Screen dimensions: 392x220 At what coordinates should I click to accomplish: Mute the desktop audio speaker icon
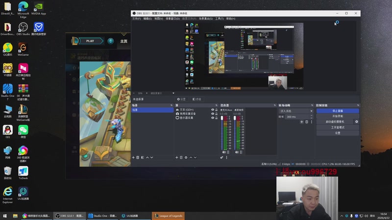click(237, 152)
